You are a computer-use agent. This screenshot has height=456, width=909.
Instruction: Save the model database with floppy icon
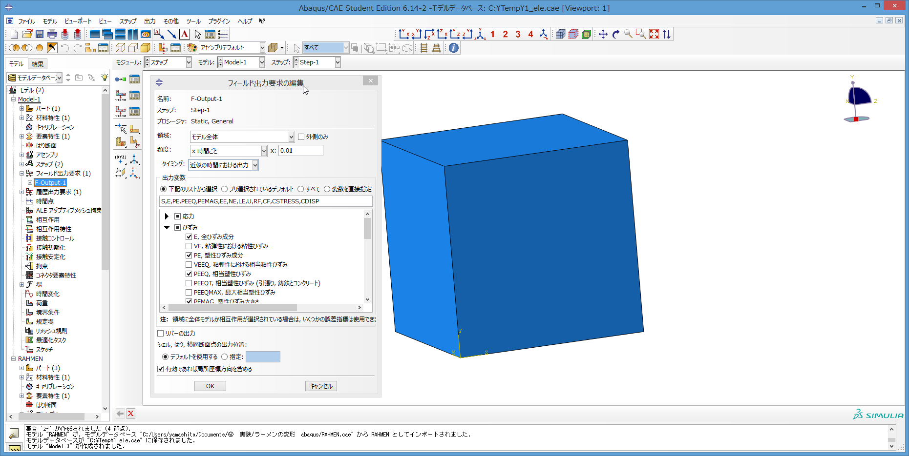(40, 34)
